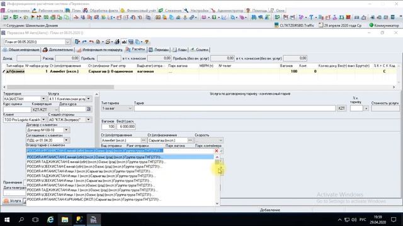Click the CLTKTZEIRSBD.Traffic database indicator
This screenshot has width=403, height=226.
point(294,25)
